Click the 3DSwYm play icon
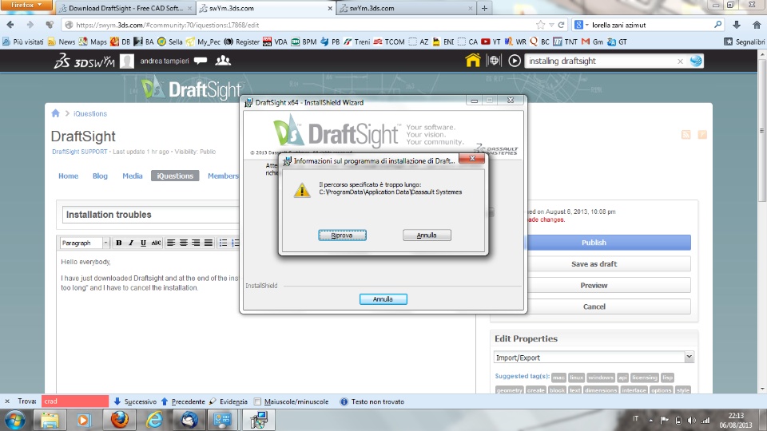The height and width of the screenshot is (431, 767). (514, 61)
